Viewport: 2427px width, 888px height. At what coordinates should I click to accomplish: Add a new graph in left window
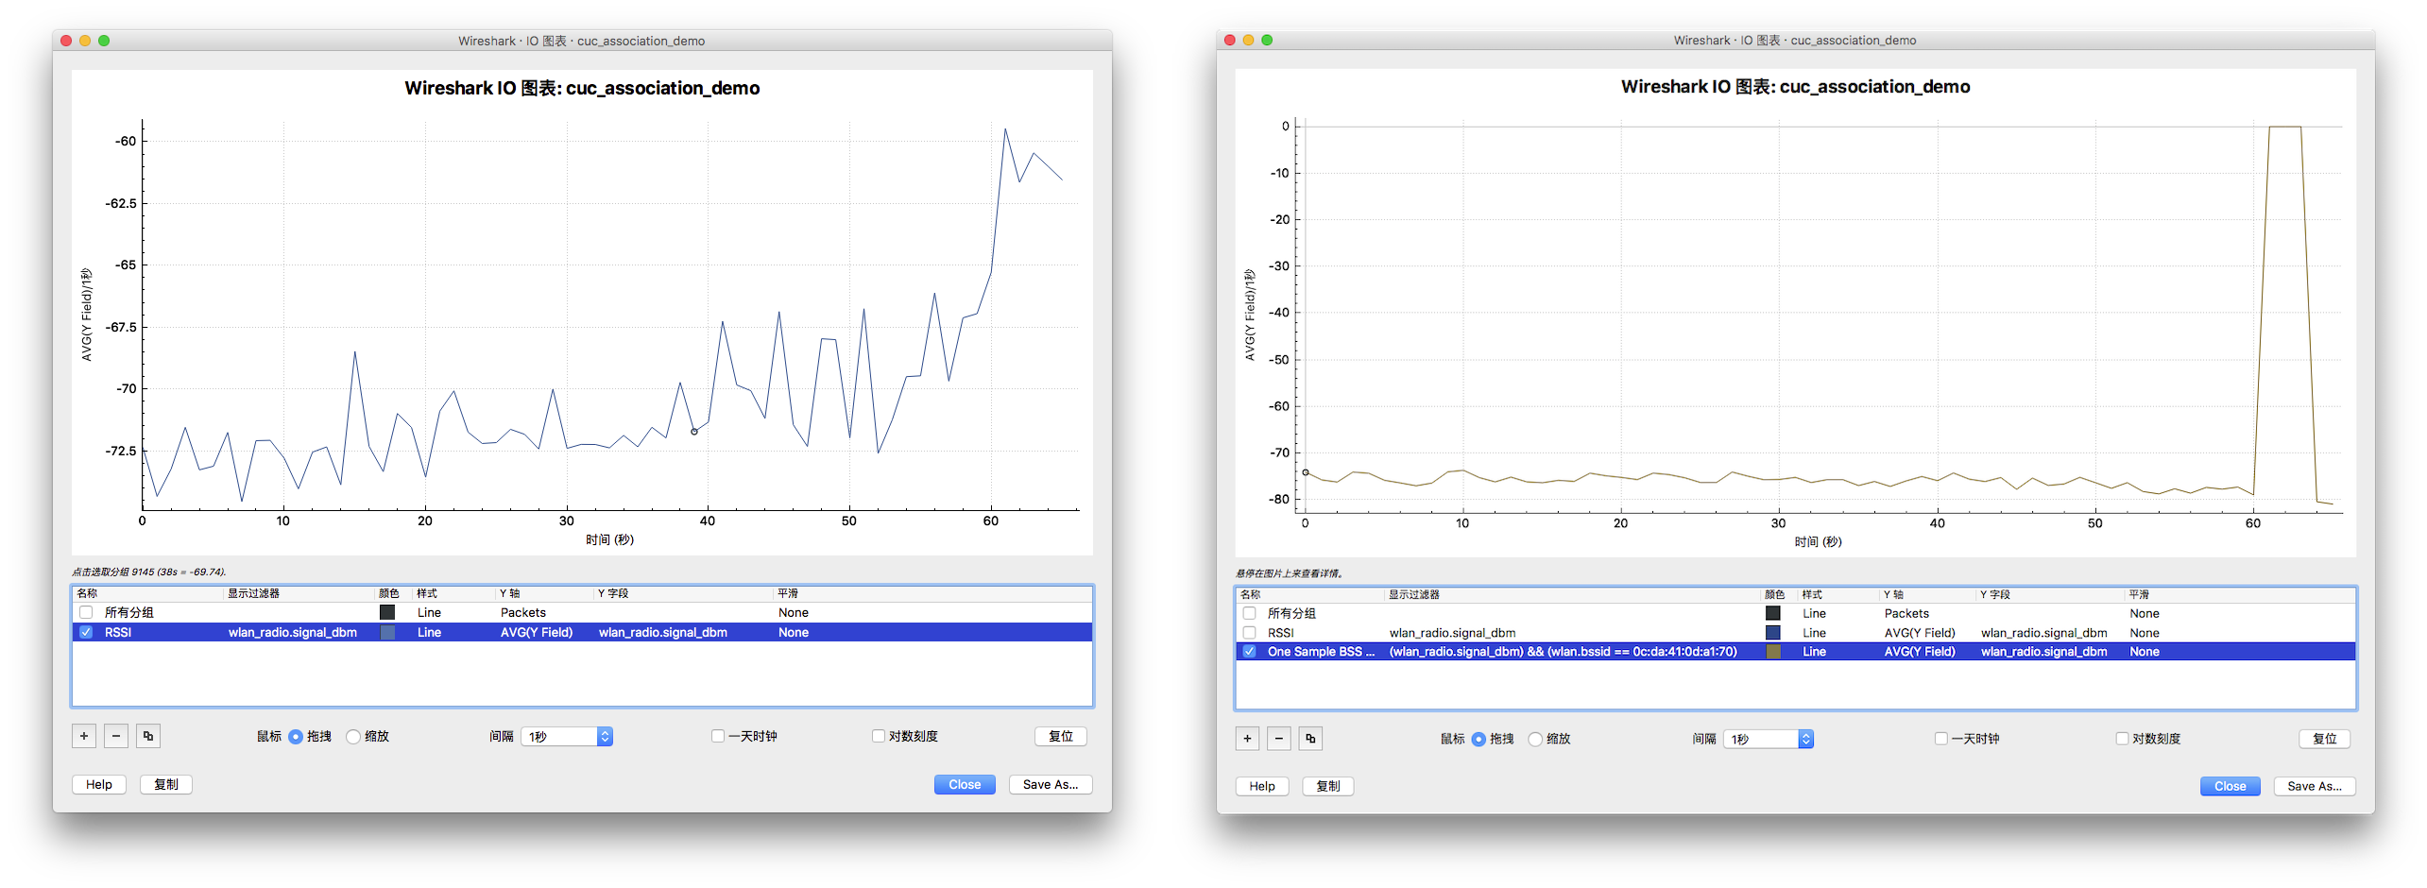(x=84, y=736)
